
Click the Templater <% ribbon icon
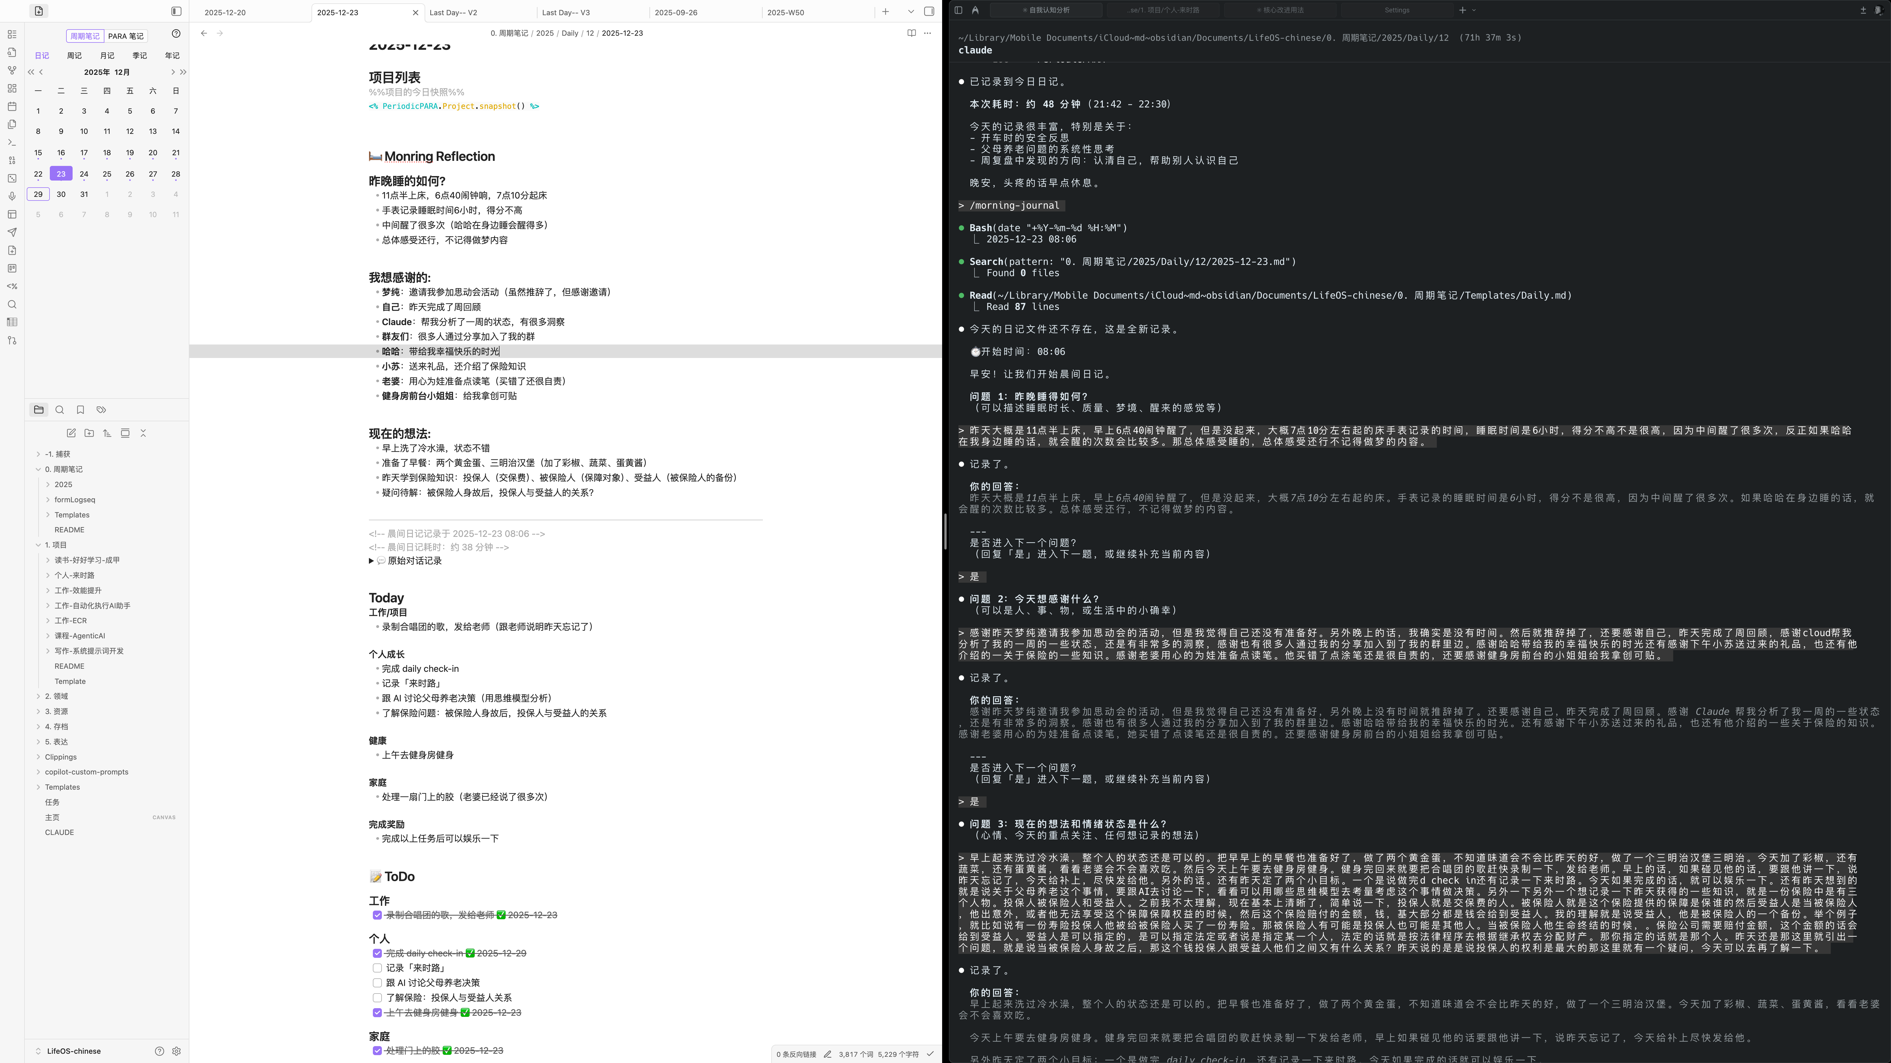(x=12, y=286)
